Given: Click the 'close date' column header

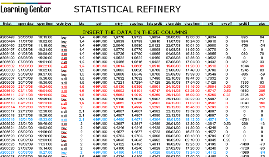Looking at the screenshot, I should tap(173, 24).
